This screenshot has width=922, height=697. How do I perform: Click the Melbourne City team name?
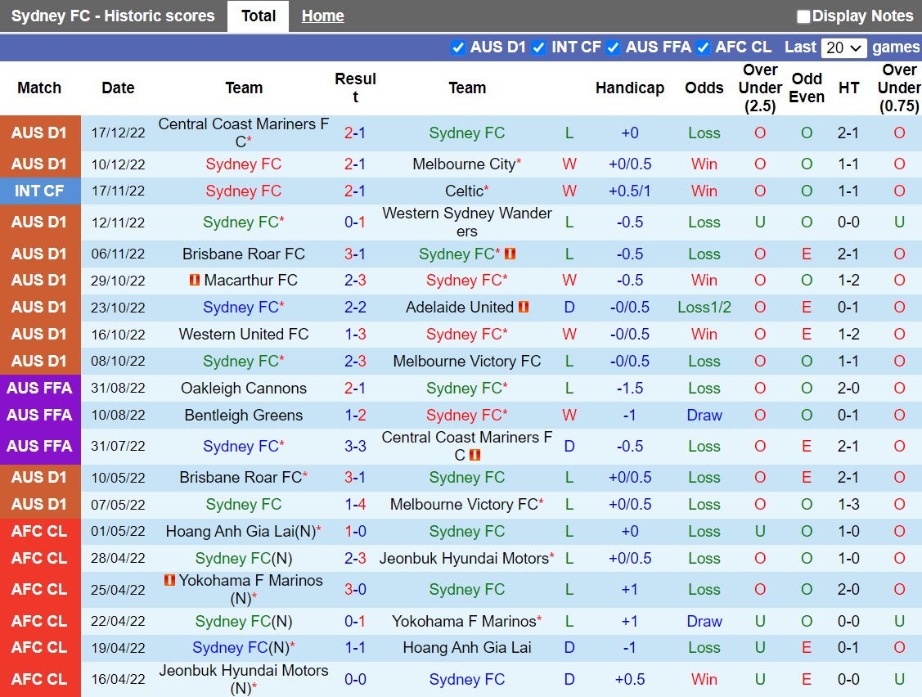(x=464, y=164)
